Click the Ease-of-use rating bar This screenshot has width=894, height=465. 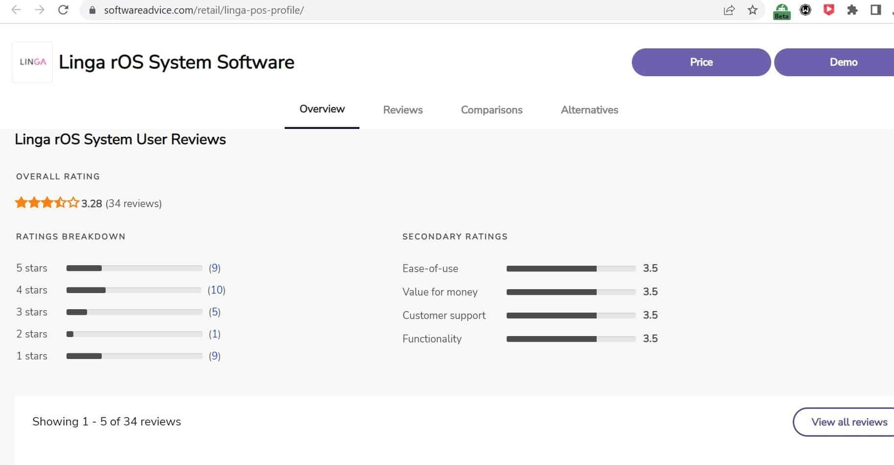(571, 269)
